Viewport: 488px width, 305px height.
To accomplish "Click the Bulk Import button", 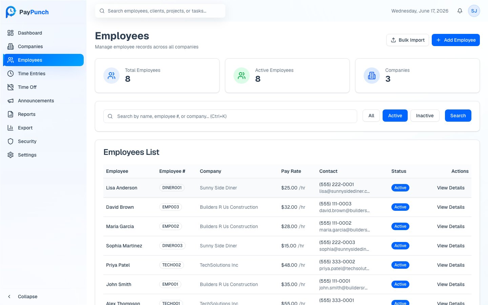I will click(408, 40).
